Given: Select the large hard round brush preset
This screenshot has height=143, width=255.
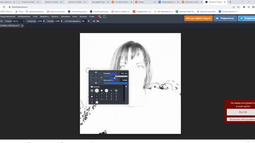Looking at the screenshot, I should point(97,91).
